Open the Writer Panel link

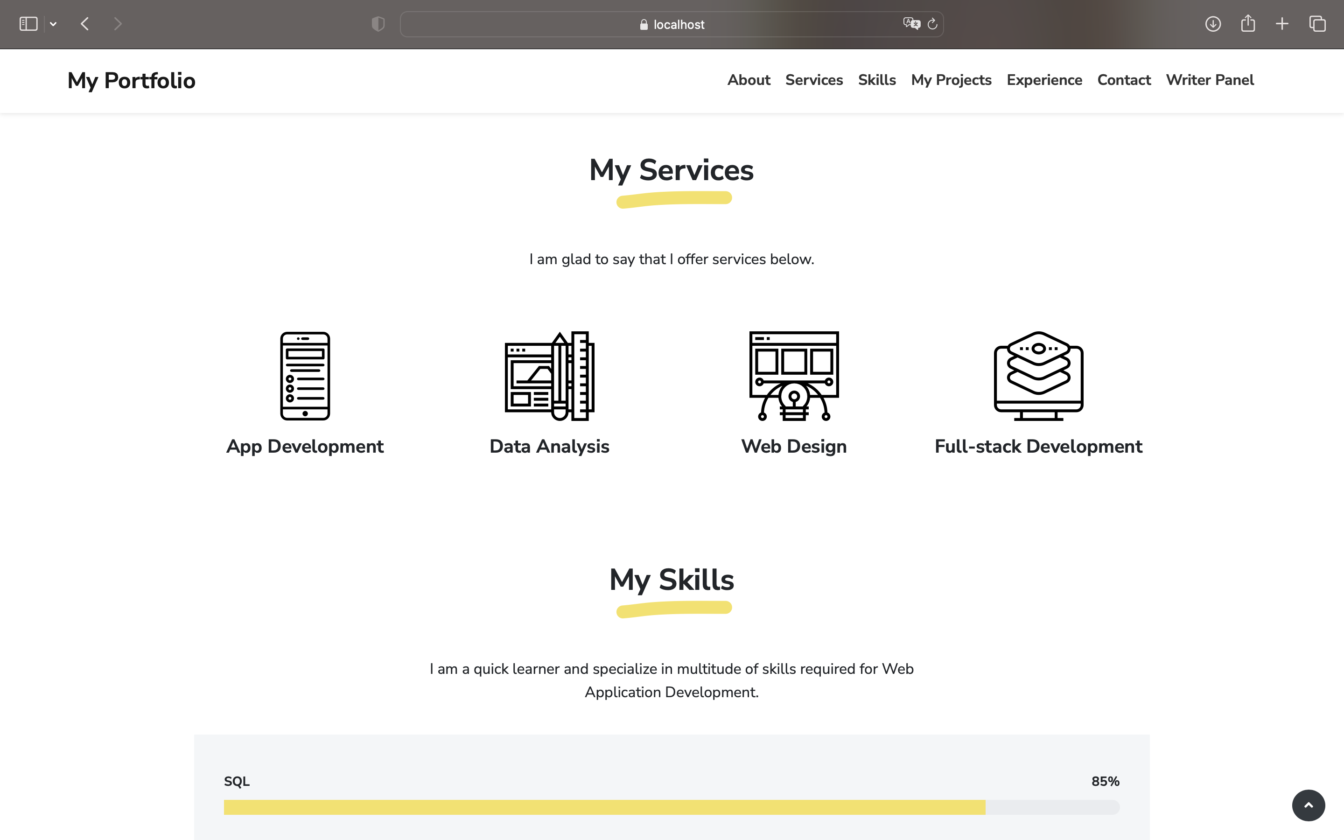(x=1209, y=80)
